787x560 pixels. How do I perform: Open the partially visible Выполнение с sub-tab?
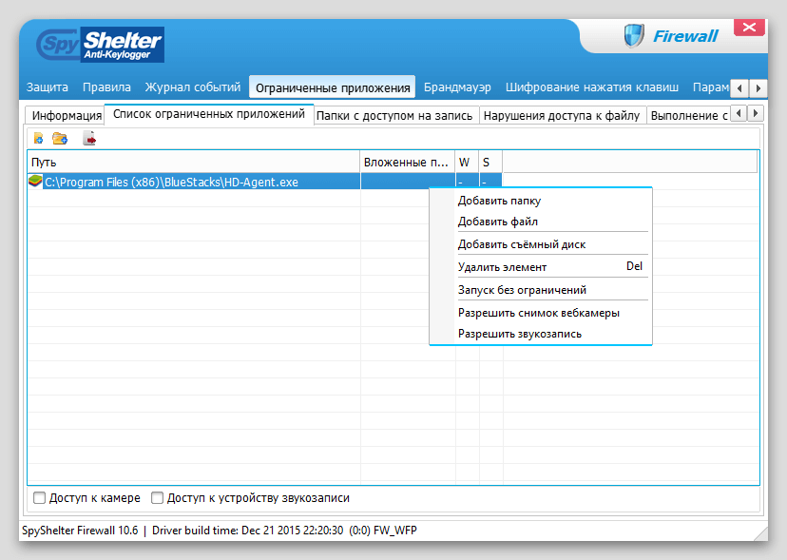[687, 115]
